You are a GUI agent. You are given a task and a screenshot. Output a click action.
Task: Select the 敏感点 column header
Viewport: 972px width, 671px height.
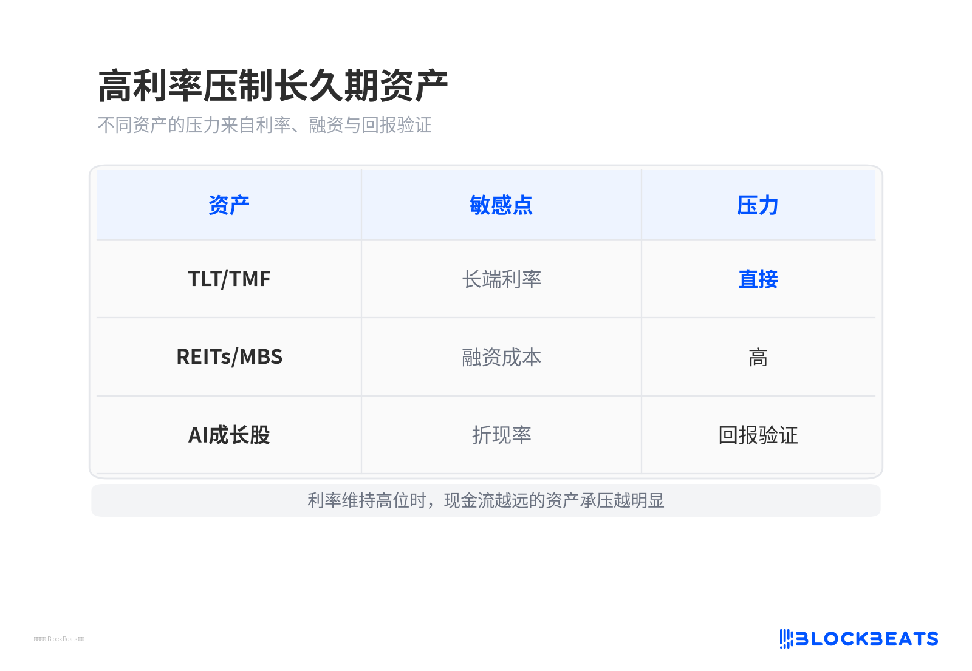[x=501, y=205]
